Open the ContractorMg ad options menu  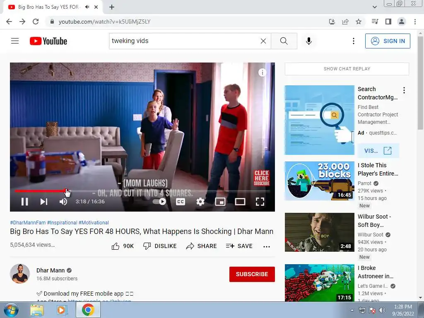(x=404, y=90)
